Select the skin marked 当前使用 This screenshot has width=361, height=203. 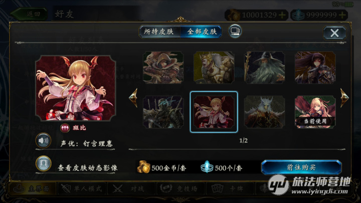(x=315, y=112)
